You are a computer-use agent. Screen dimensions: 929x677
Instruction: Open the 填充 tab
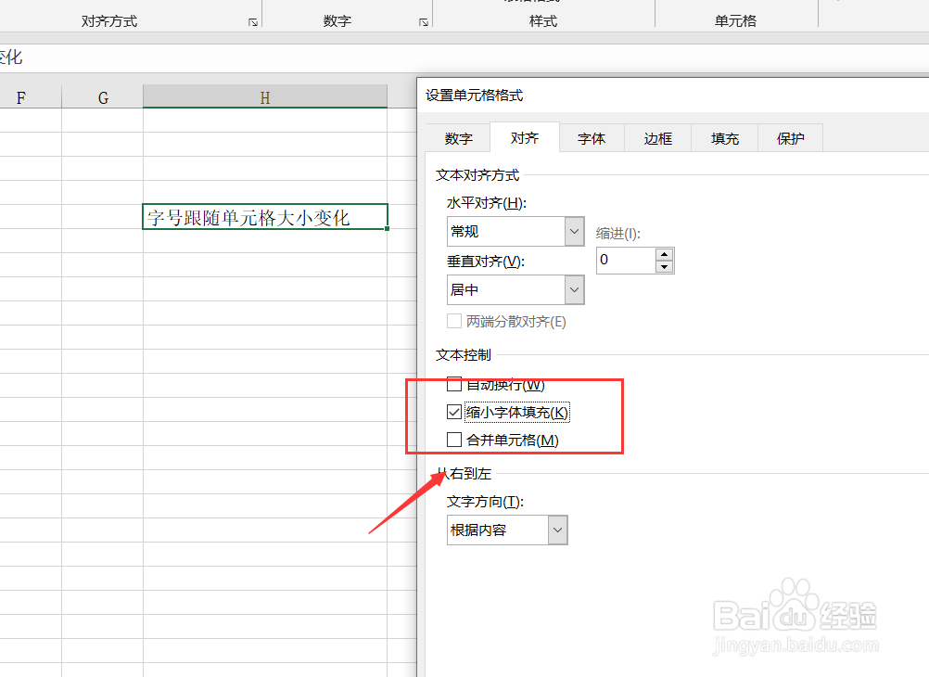723,137
